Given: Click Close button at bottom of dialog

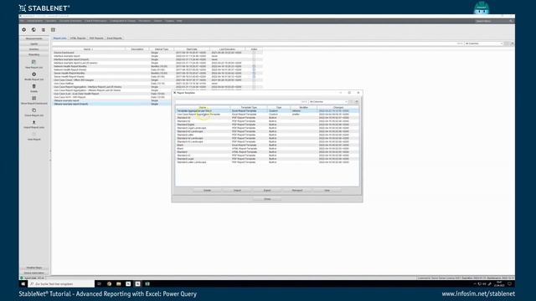Looking at the screenshot, I should pos(267,199).
